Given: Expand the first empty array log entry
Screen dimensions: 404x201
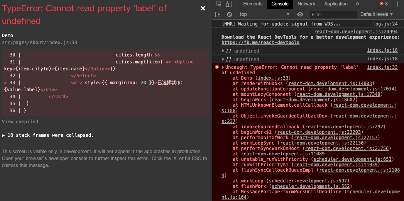Looking at the screenshot, I should (223, 51).
